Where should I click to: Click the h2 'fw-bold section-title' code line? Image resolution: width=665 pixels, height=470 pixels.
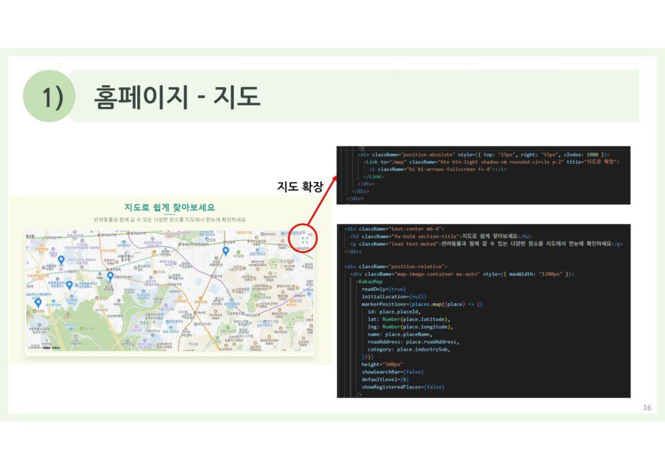[x=441, y=236]
